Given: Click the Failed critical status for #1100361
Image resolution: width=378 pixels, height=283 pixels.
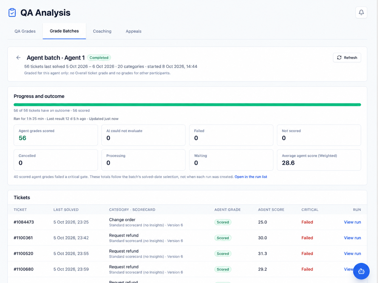Looking at the screenshot, I should (307, 238).
